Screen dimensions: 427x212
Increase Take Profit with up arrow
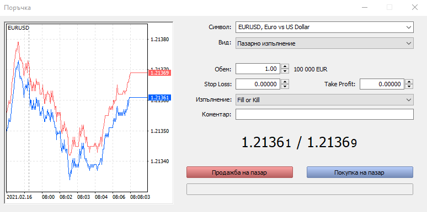click(x=409, y=82)
